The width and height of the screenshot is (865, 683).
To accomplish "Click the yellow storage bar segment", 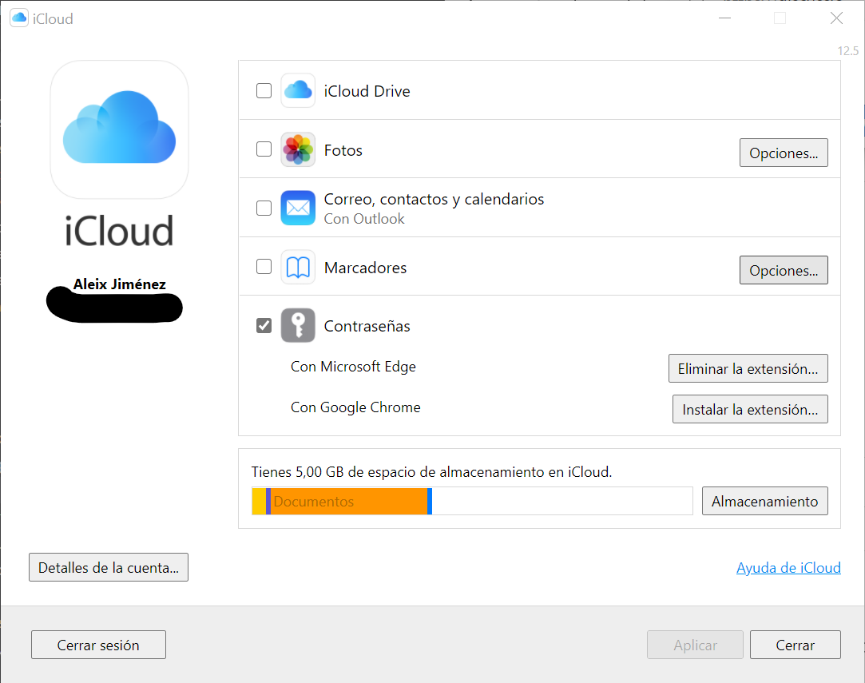I will point(259,501).
